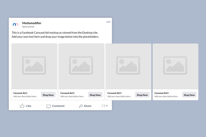
Task: Click the small profile avatar icon
Action: 103,106
